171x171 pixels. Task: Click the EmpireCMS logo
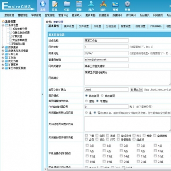[x=18, y=6]
